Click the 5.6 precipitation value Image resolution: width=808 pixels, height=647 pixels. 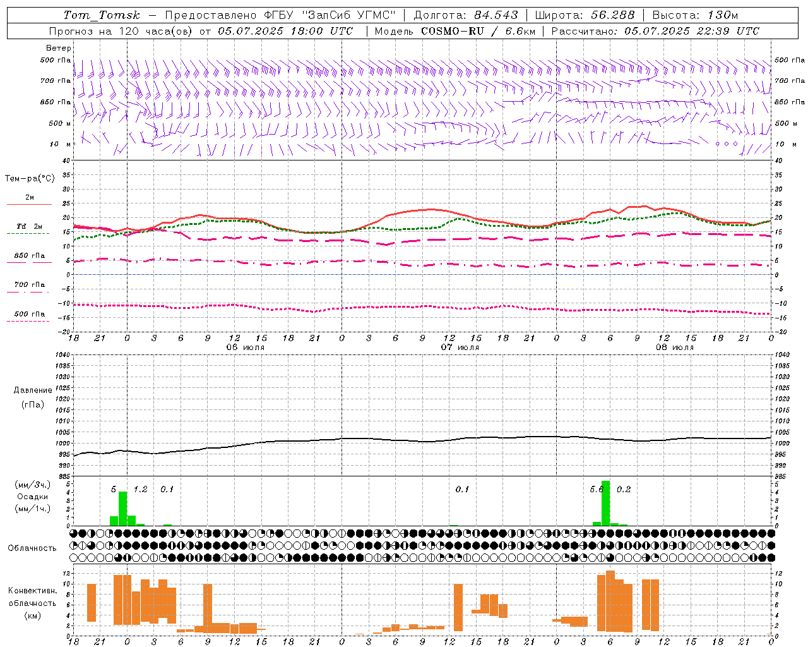(x=597, y=490)
